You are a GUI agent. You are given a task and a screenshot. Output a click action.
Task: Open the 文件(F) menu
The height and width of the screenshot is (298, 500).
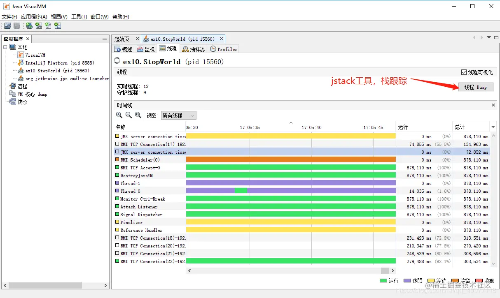(x=9, y=17)
